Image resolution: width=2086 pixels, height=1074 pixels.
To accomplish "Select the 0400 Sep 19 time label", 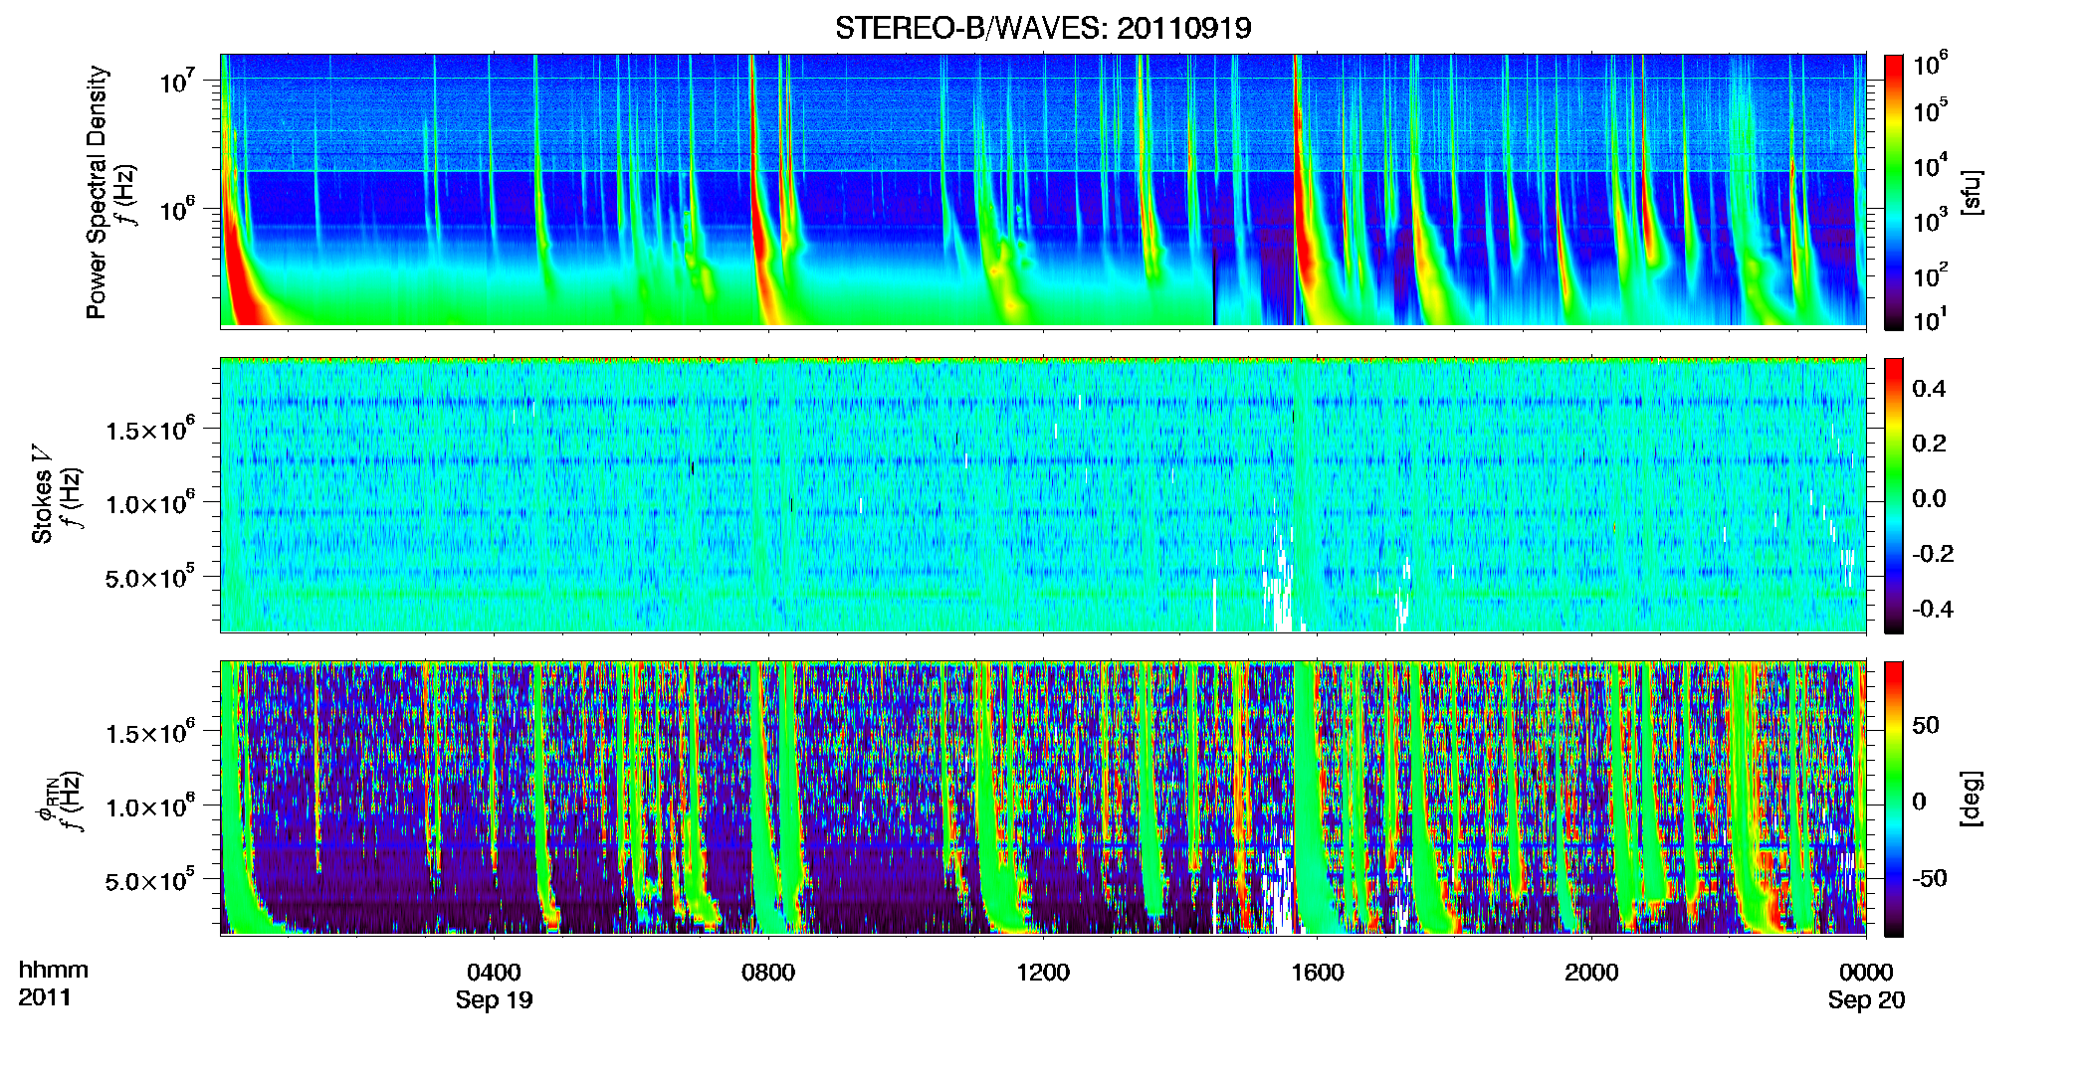I will (x=494, y=985).
